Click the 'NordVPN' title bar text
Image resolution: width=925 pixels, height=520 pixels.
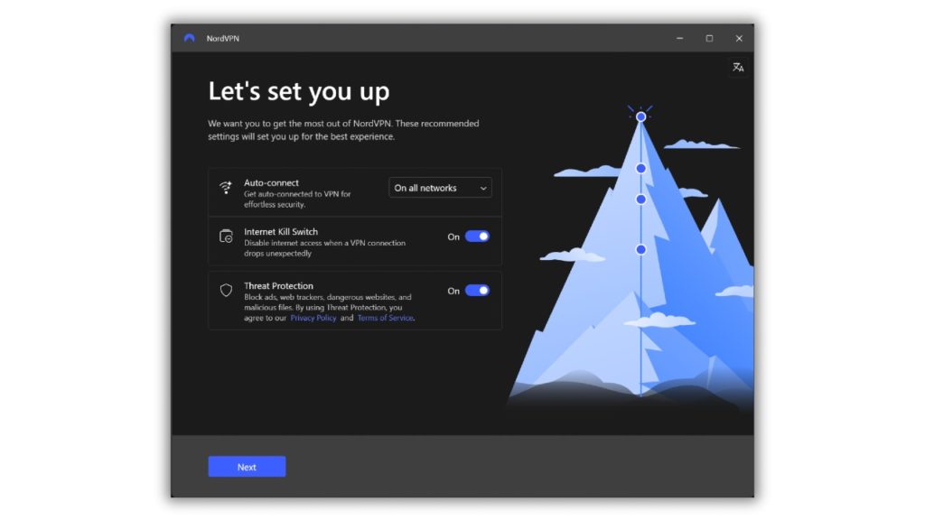[x=222, y=38]
